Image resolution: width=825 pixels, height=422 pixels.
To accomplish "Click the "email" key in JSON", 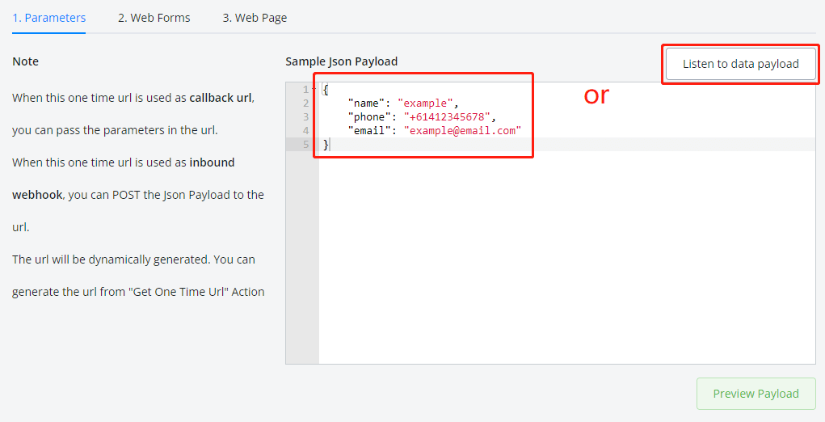I will click(370, 131).
